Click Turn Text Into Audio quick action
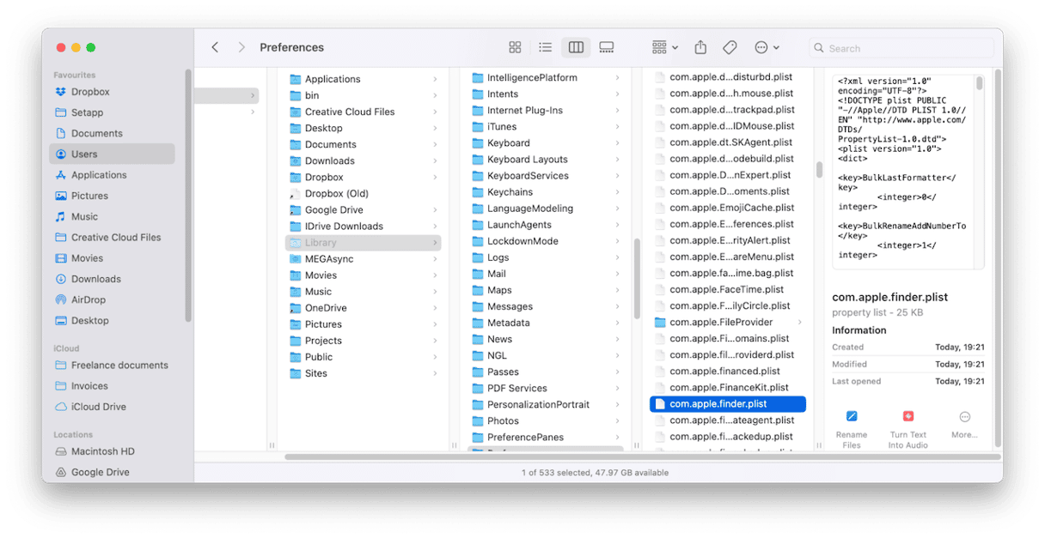 [x=907, y=428]
